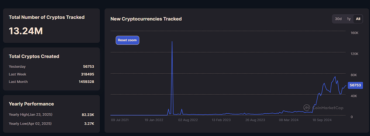Switch chart range to 1y
This screenshot has height=136, width=370.
click(349, 19)
